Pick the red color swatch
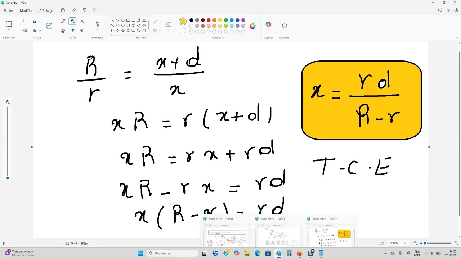Image resolution: width=461 pixels, height=259 pixels. (209, 20)
